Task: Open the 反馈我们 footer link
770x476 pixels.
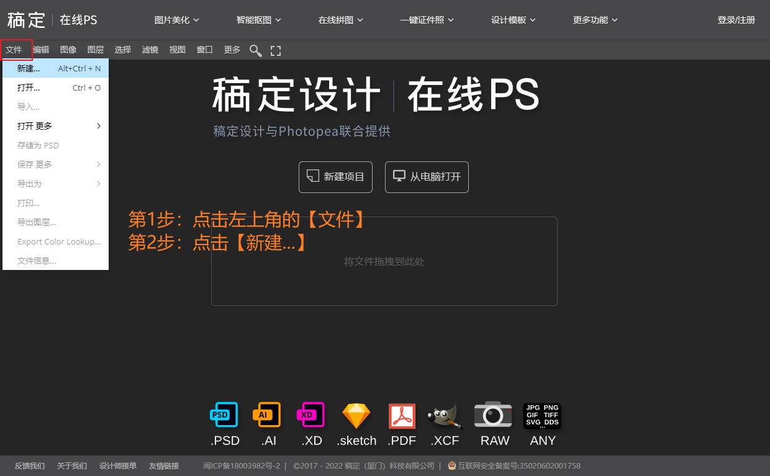Action: [x=30, y=466]
